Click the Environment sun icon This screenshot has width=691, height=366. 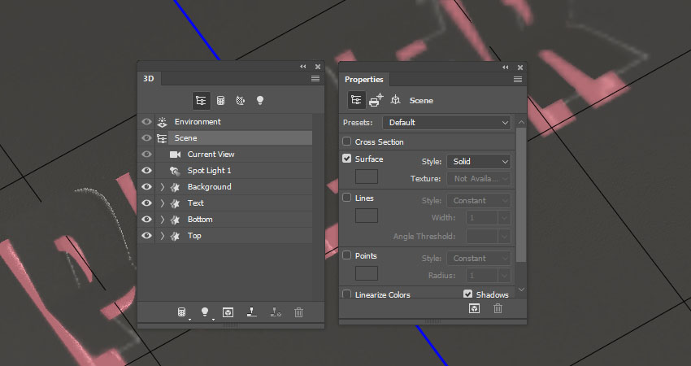click(x=162, y=122)
